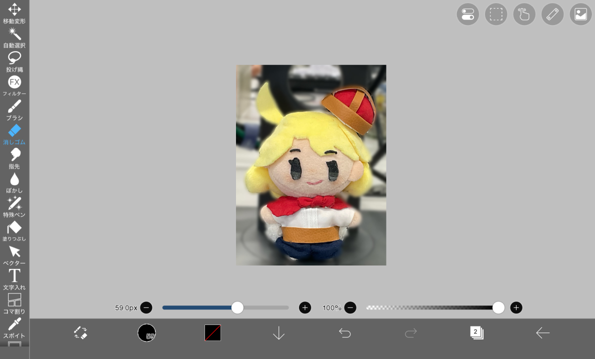This screenshot has height=359, width=595.
Task: Collapse toolbar with the down arrow
Action: pos(278,333)
